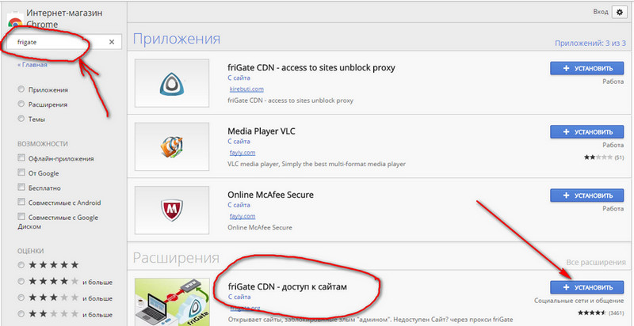Screen dimensions: 634x326
Task: Open the Online McAfee Secure thumbnail
Action: click(172, 210)
